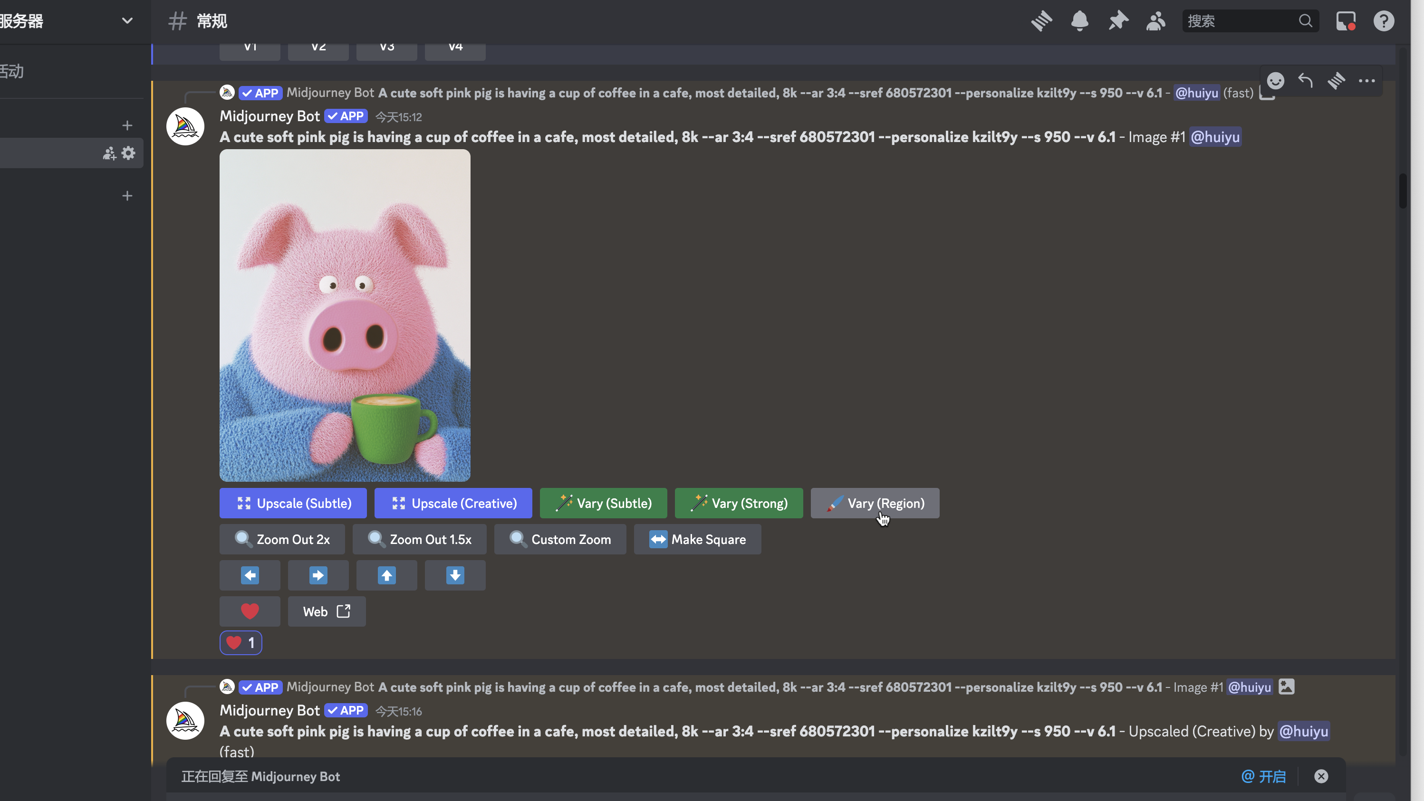Open more options three-dot menu
This screenshot has width=1424, height=801.
coord(1366,81)
